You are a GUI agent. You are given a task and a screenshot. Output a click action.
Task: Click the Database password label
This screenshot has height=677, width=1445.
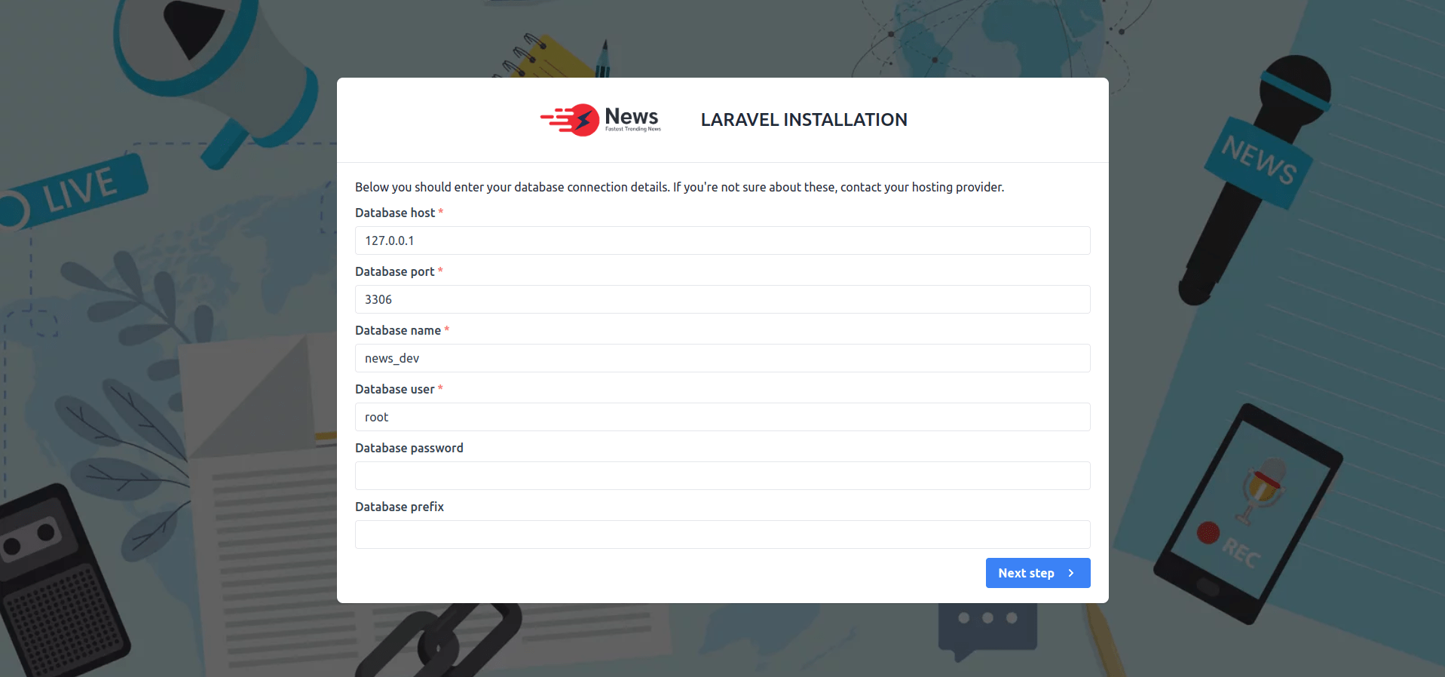409,448
